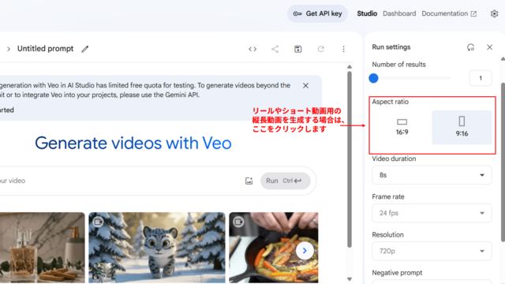Adjust the Number of results slider handle
The height and width of the screenshot is (284, 505).
(x=373, y=78)
